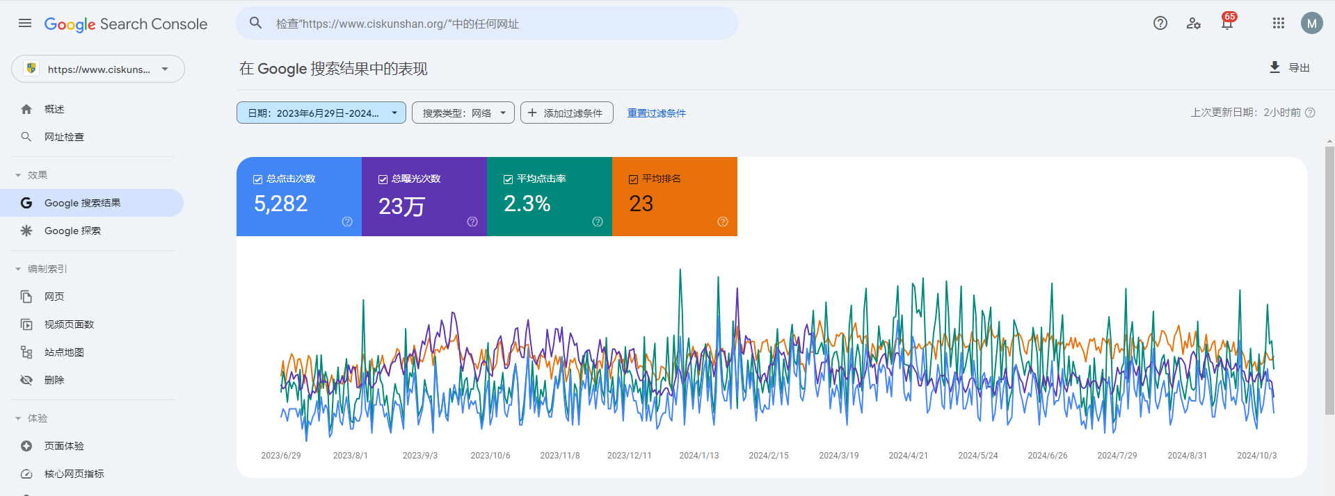Click the URL inspection search field
Screen dimensions: 1335x496
(x=487, y=23)
